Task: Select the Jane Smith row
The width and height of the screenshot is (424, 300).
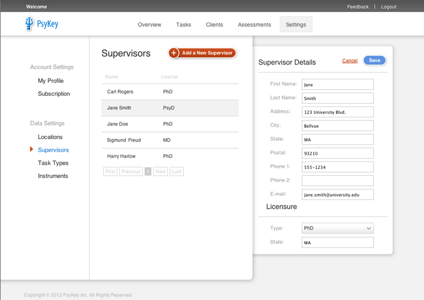Action: tap(170, 108)
